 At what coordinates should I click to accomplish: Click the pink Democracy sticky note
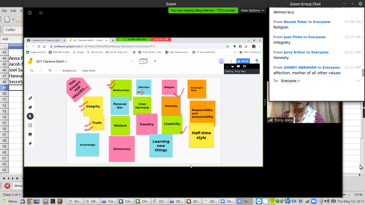coord(122,149)
